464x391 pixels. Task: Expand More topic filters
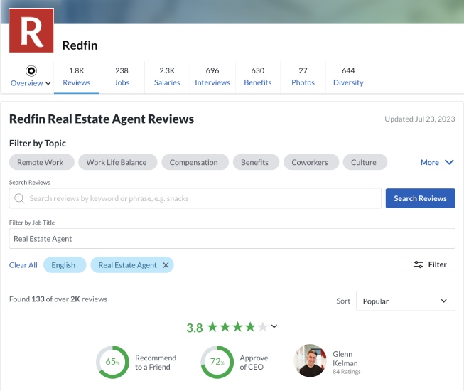pyautogui.click(x=437, y=162)
